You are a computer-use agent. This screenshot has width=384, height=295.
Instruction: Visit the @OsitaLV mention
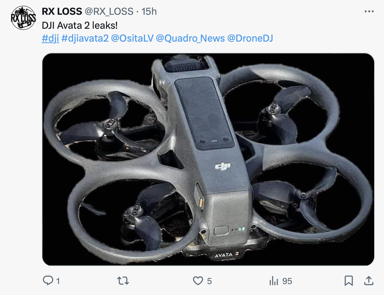coord(131,38)
